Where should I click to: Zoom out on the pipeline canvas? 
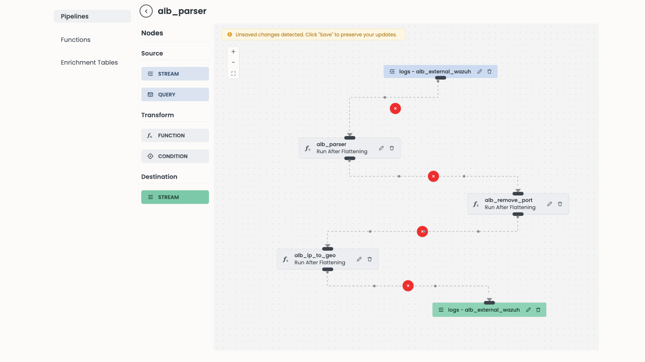[233, 62]
